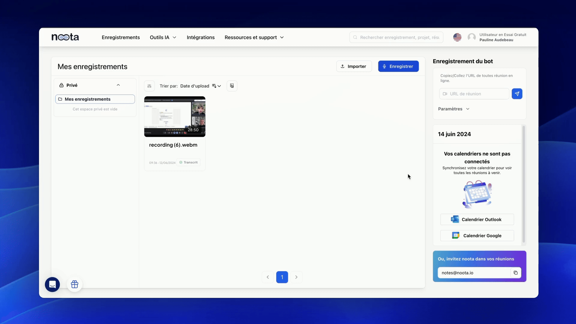Click the multi-select recordings icon
The width and height of the screenshot is (576, 324).
(232, 86)
